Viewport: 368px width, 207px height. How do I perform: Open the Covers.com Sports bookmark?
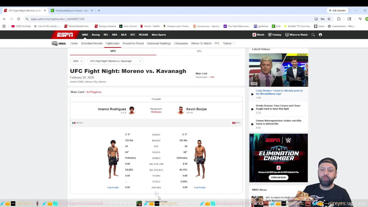point(207,26)
